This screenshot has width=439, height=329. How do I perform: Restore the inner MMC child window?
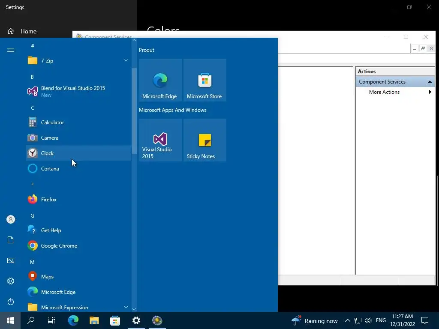(423, 49)
